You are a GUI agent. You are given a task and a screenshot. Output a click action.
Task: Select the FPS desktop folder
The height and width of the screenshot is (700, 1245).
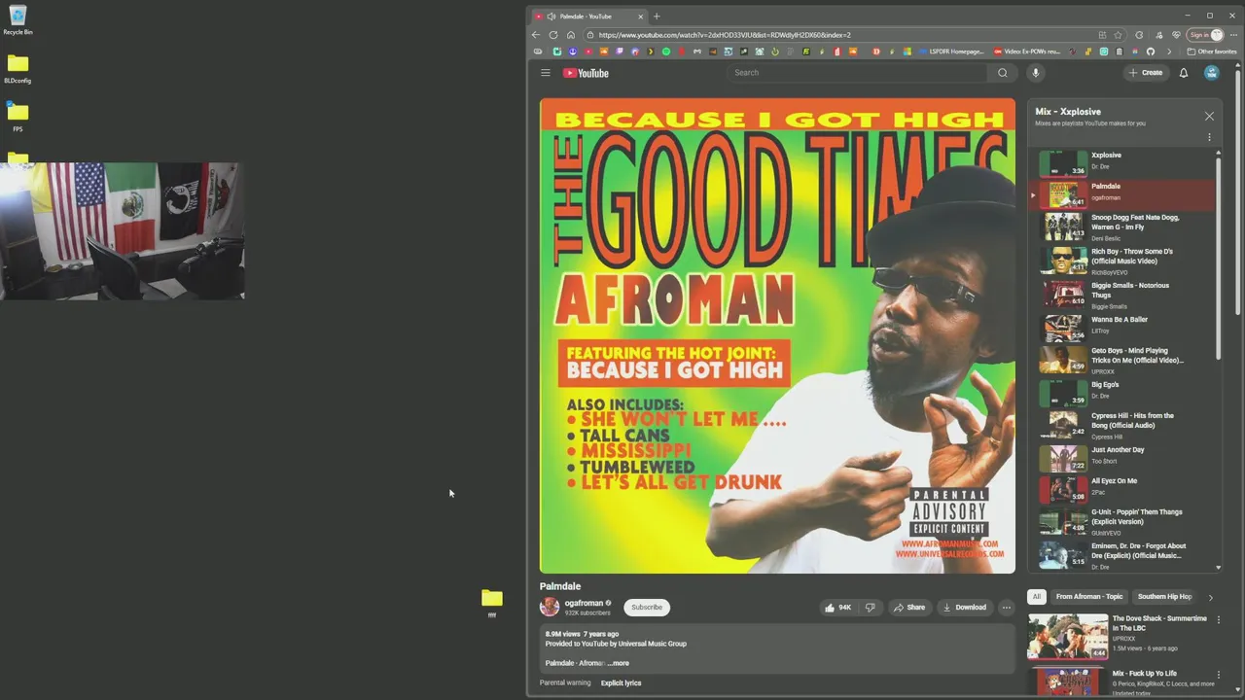point(18,117)
